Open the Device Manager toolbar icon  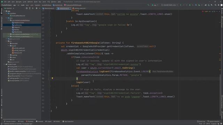(209, 5)
